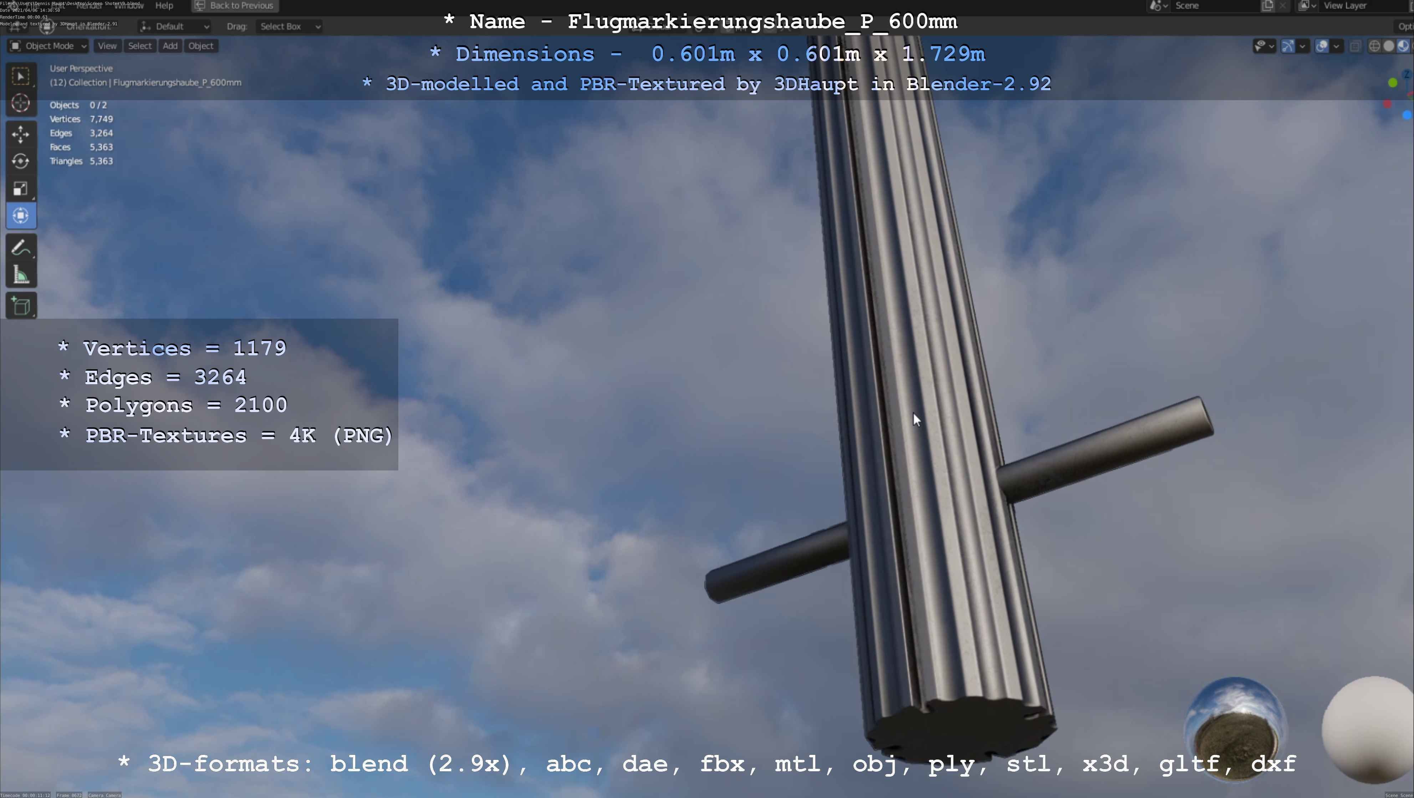Select the Rotate tool
Viewport: 1414px width, 798px height.
[x=21, y=161]
